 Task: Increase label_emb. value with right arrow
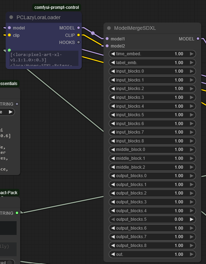[192, 63]
